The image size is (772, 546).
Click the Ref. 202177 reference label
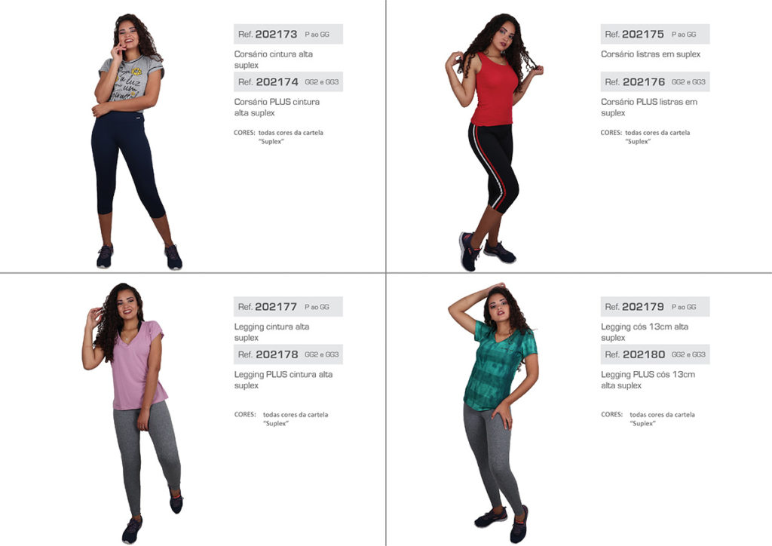point(288,307)
